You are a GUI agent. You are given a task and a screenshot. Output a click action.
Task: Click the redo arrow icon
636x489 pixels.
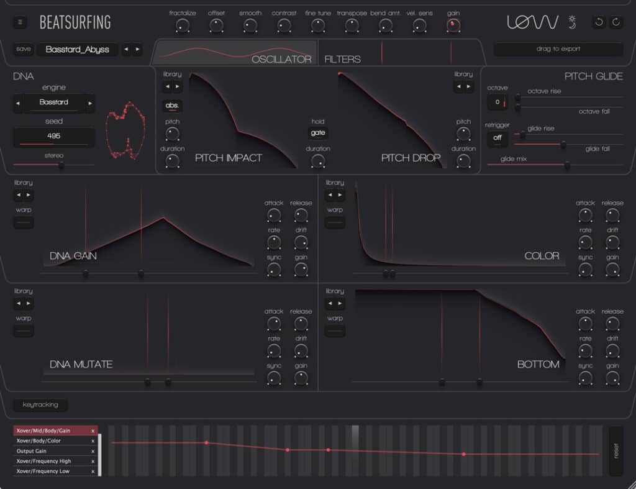click(x=616, y=22)
